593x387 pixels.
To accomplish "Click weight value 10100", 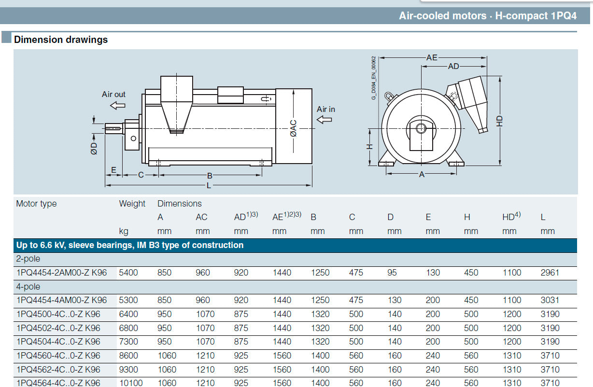I will pos(130,383).
